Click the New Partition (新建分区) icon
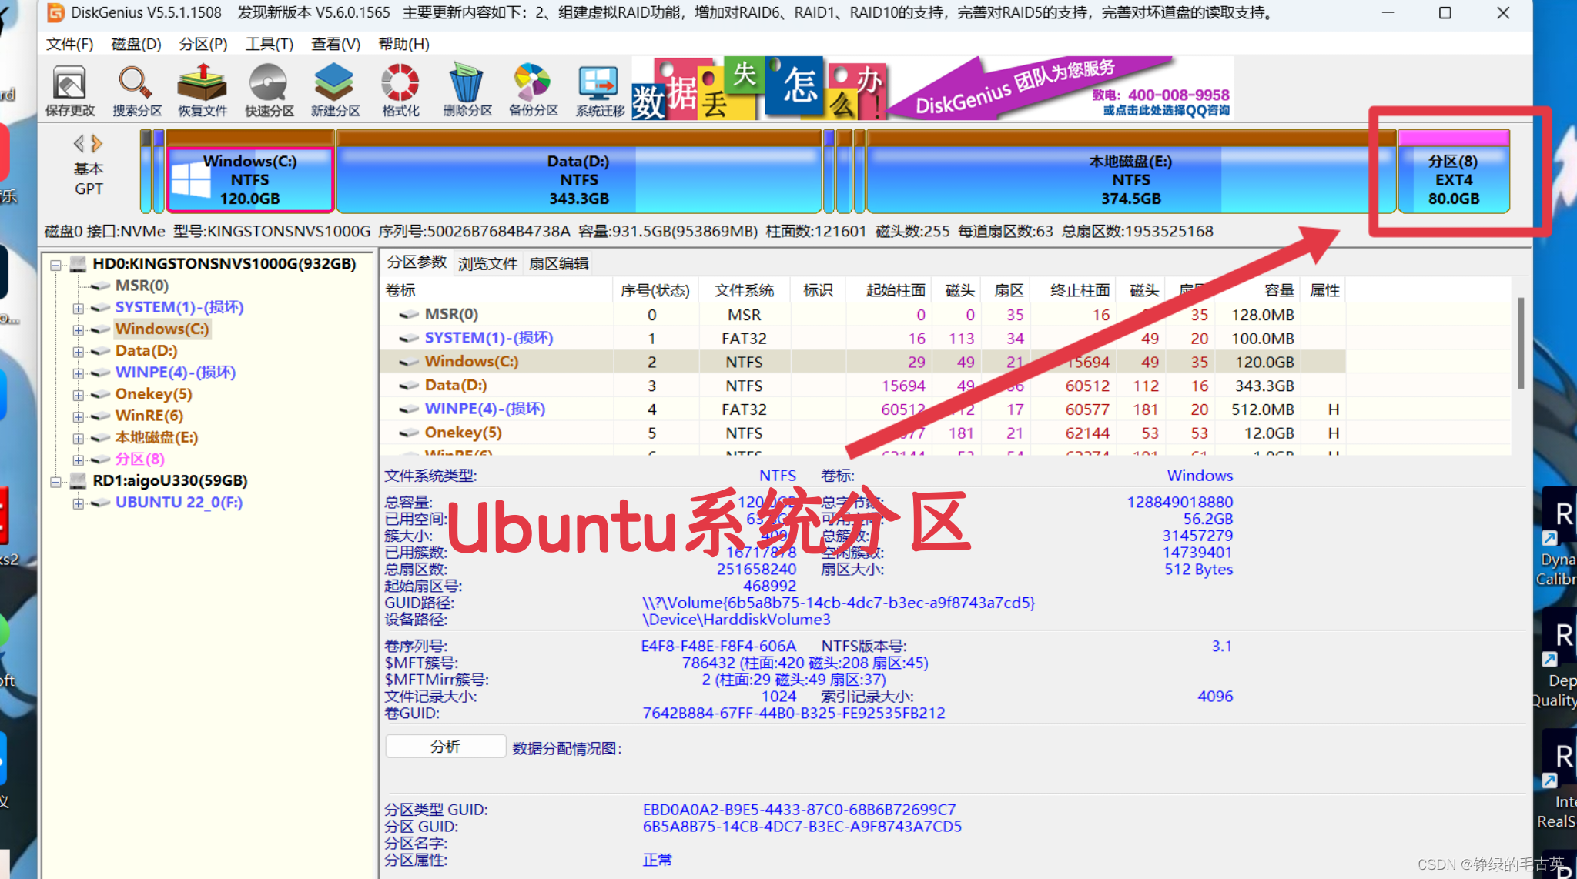Viewport: 1577px width, 879px height. click(335, 89)
